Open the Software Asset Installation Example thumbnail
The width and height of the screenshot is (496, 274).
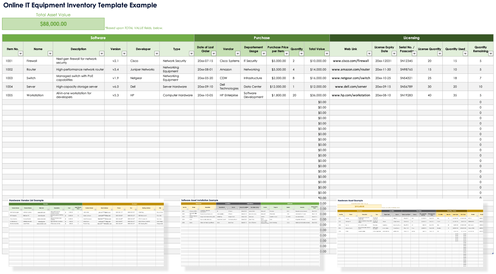(x=250, y=232)
